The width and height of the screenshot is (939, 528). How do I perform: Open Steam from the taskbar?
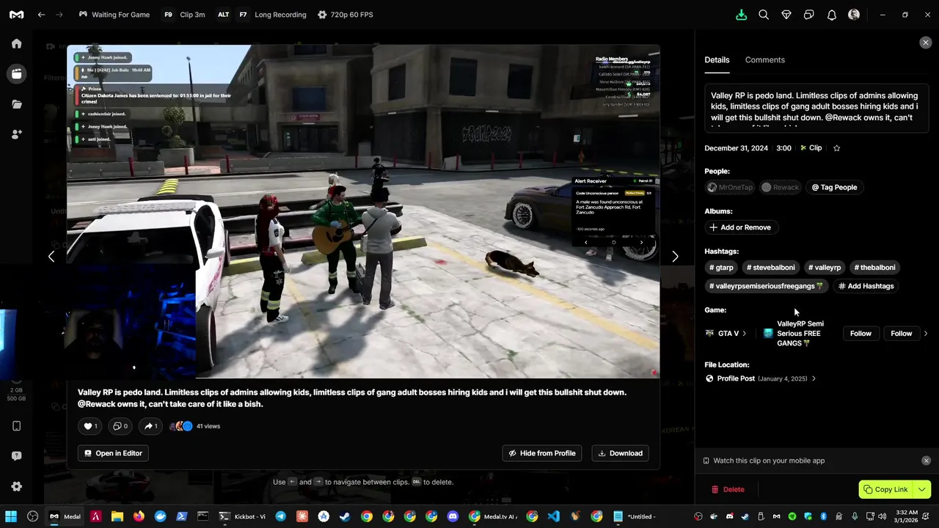tap(345, 516)
